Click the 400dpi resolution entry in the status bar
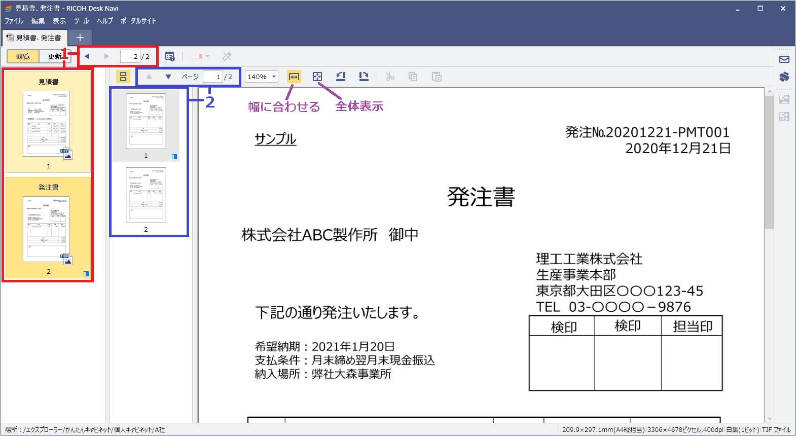This screenshot has height=436, width=796. [x=713, y=429]
